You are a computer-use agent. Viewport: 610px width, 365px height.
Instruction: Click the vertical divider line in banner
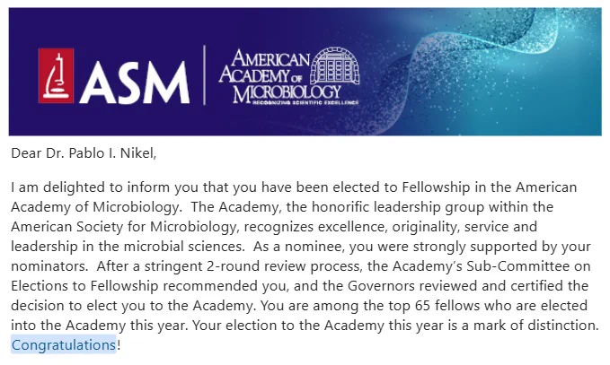[x=205, y=75]
